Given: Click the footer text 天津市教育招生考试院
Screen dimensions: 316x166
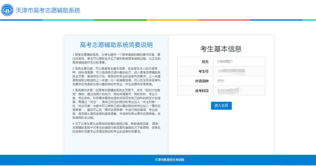Looking at the screenshot, I should tap(170, 160).
